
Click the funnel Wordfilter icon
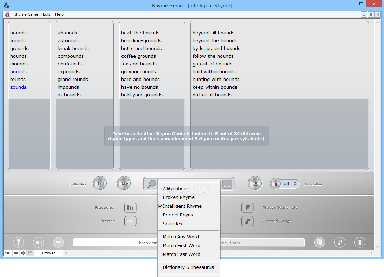(276, 184)
